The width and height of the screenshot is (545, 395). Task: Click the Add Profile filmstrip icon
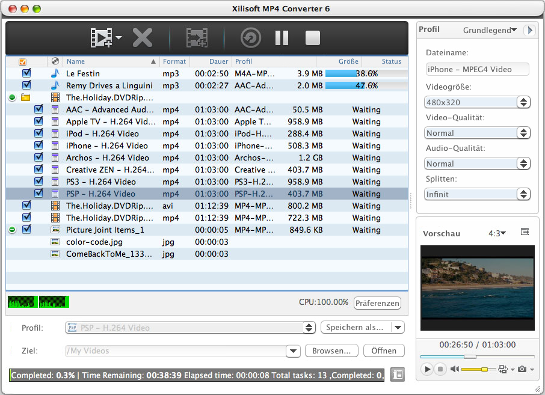pyautogui.click(x=197, y=37)
